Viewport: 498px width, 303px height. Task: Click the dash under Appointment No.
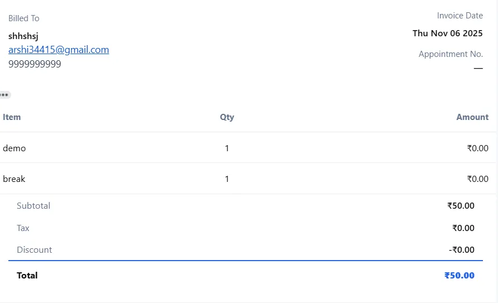pyautogui.click(x=478, y=68)
